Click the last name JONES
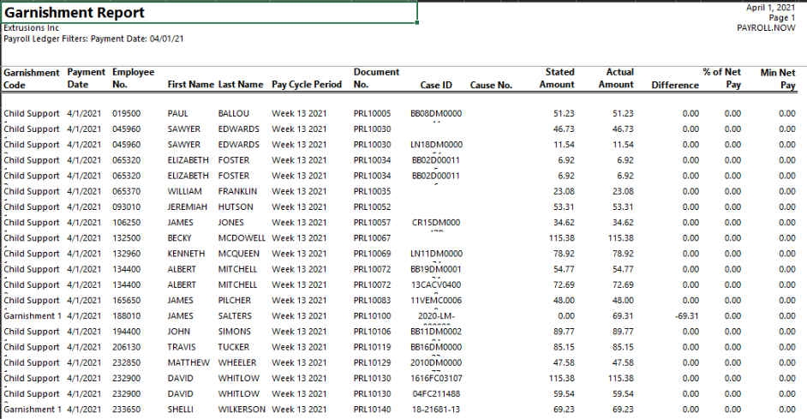This screenshot has width=807, height=419. 231,223
